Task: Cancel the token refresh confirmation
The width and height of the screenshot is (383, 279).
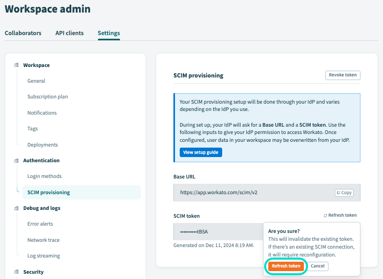Action: [318, 266]
